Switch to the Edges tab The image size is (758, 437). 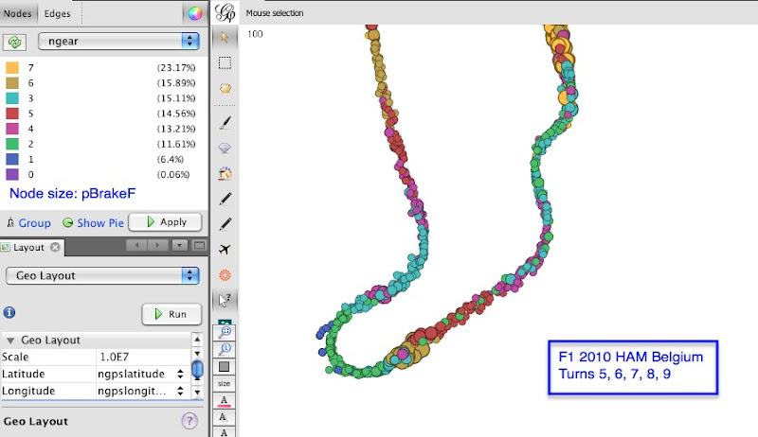(x=57, y=14)
